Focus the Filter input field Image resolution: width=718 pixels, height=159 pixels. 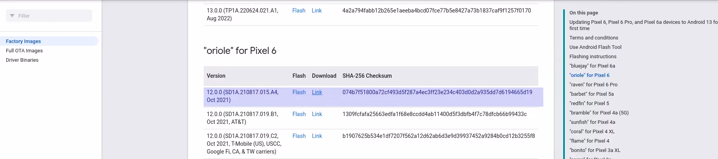(49, 16)
